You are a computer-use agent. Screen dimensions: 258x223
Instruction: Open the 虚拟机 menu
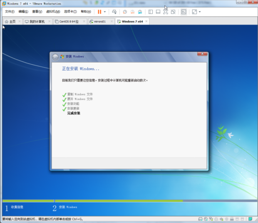[x=53, y=12]
